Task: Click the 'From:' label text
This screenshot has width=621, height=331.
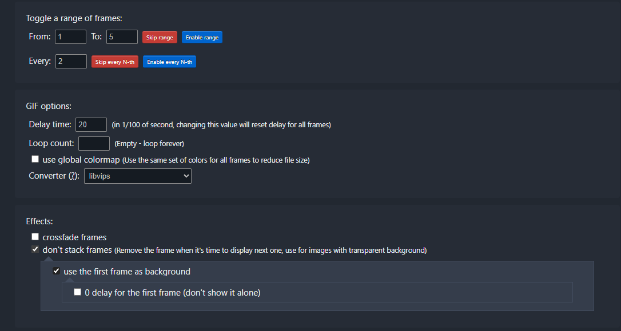Action: [39, 37]
